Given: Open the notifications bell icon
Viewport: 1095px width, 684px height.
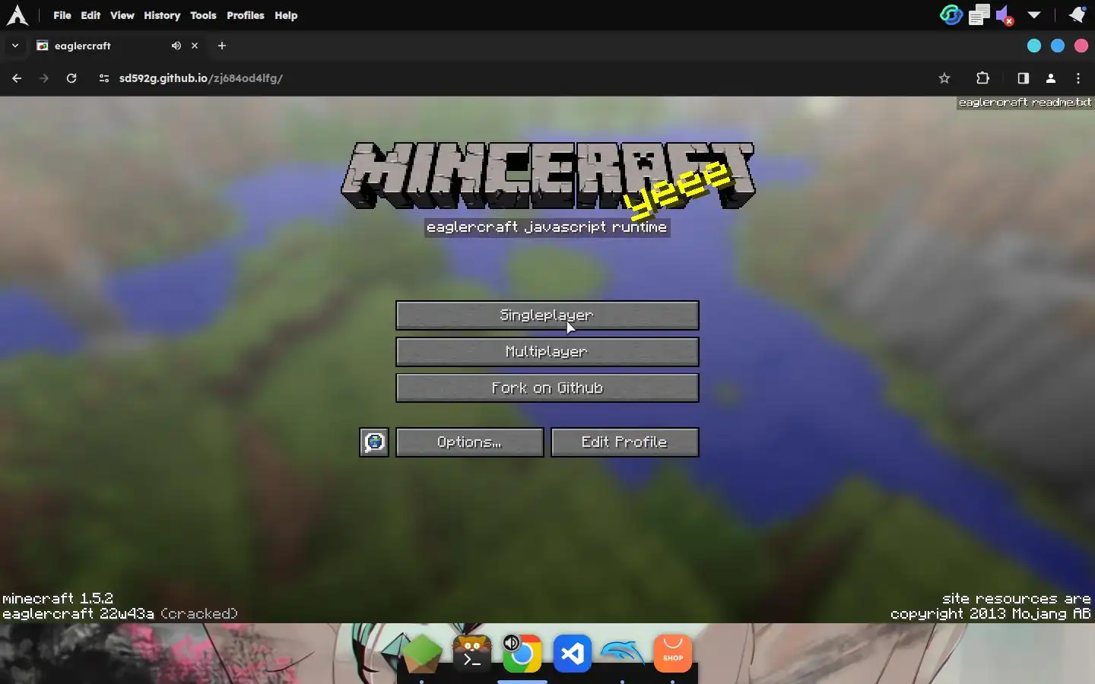Looking at the screenshot, I should pyautogui.click(x=1077, y=14).
